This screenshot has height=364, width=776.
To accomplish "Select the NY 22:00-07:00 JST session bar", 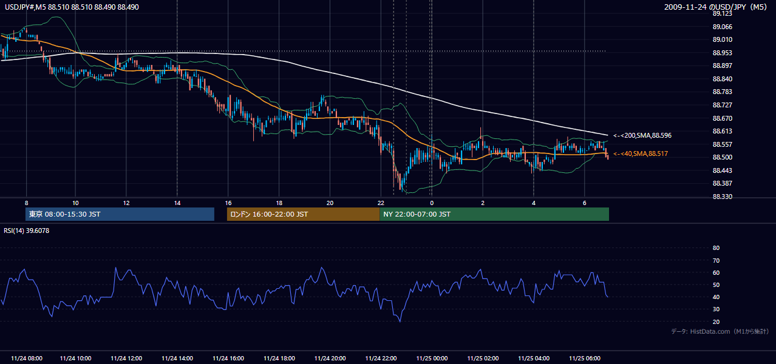I will pyautogui.click(x=494, y=214).
